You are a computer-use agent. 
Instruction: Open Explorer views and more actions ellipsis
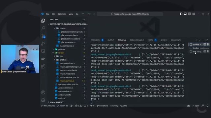[84, 20]
